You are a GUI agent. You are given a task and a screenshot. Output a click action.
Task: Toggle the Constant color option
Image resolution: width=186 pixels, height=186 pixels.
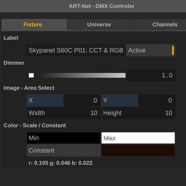point(63,150)
